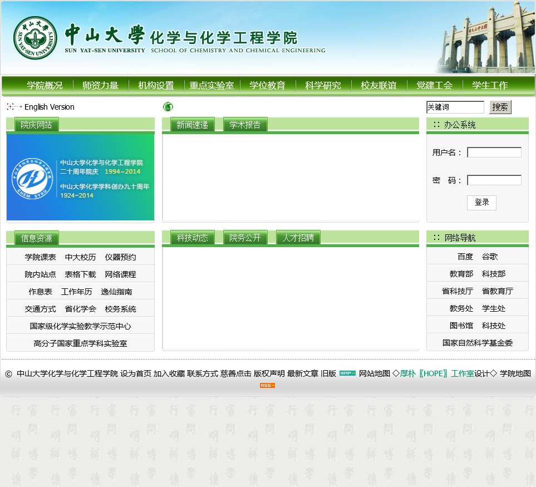The width and height of the screenshot is (536, 487).
Task: Click the small green round icon beside English Version
Action: tap(168, 107)
